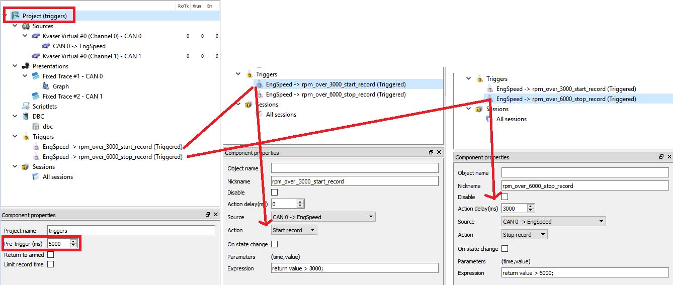Click the Kvaser Virtual Channel 1 device icon

pyautogui.click(x=36, y=56)
